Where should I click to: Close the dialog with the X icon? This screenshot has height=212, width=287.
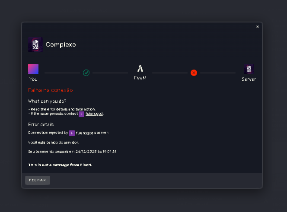[x=258, y=27]
